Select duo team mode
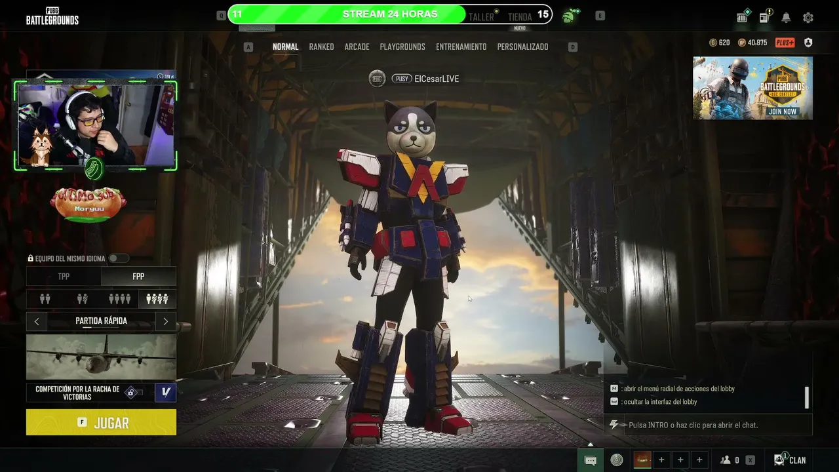 (x=45, y=299)
